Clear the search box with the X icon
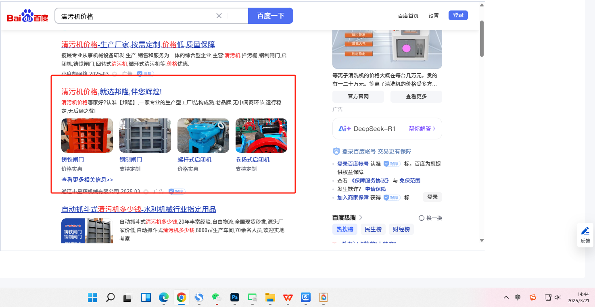The width and height of the screenshot is (595, 307). click(x=219, y=16)
